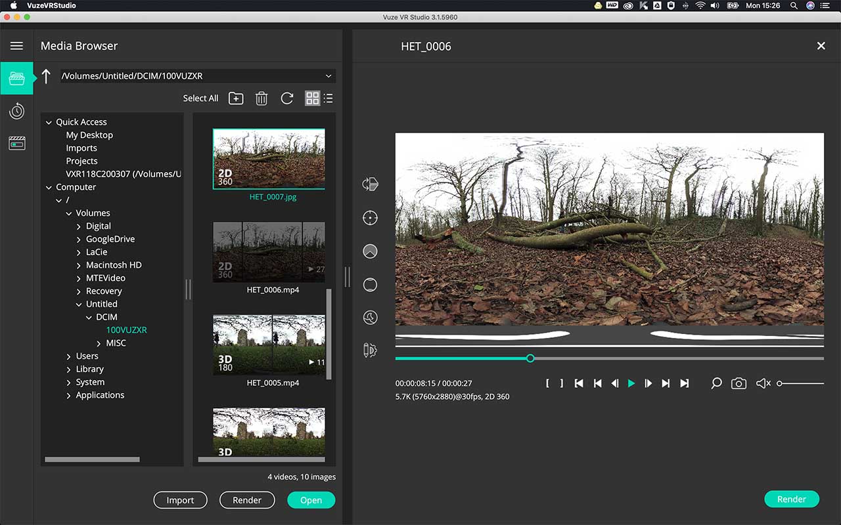Open Spotlight search in menu bar
The height and width of the screenshot is (525, 841).
click(794, 5)
